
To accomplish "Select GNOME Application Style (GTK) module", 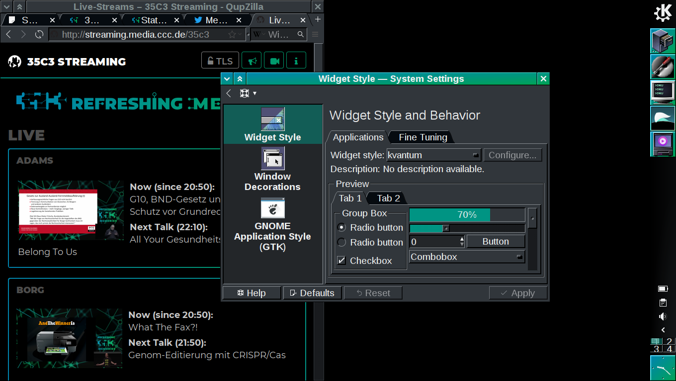I will [x=273, y=224].
